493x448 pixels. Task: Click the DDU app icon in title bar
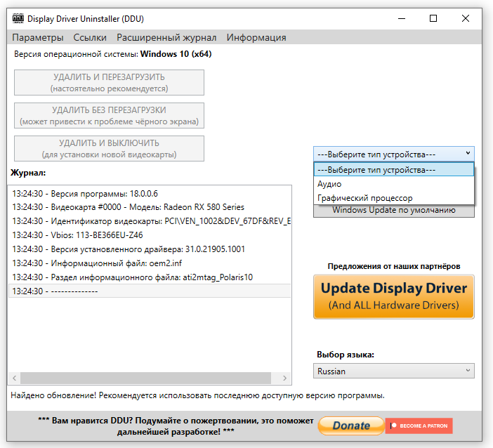tap(18, 18)
